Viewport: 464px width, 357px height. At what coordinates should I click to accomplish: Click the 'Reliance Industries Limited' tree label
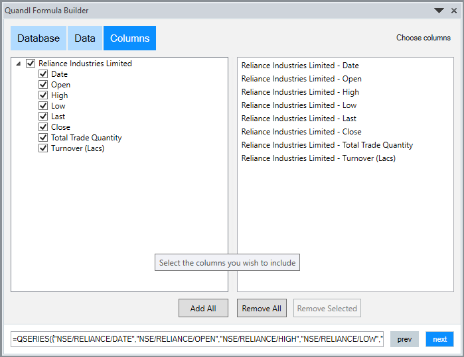pos(85,64)
